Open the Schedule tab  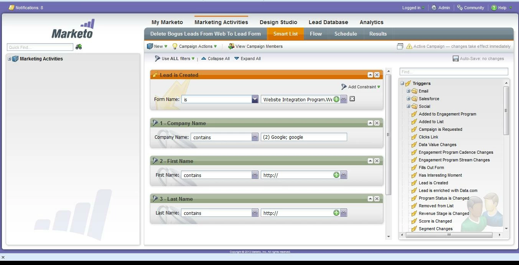coord(346,34)
